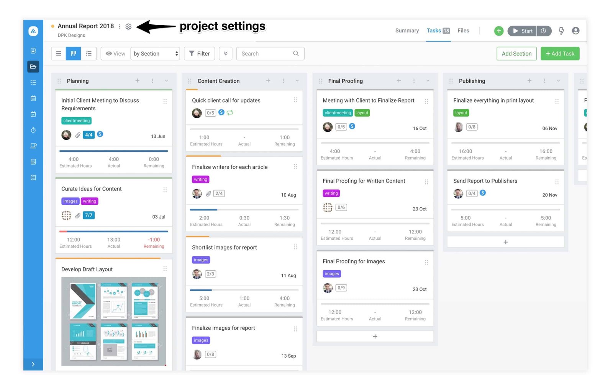Click the lightning bolt activity icon
The image size is (613, 392).
coord(561,31)
